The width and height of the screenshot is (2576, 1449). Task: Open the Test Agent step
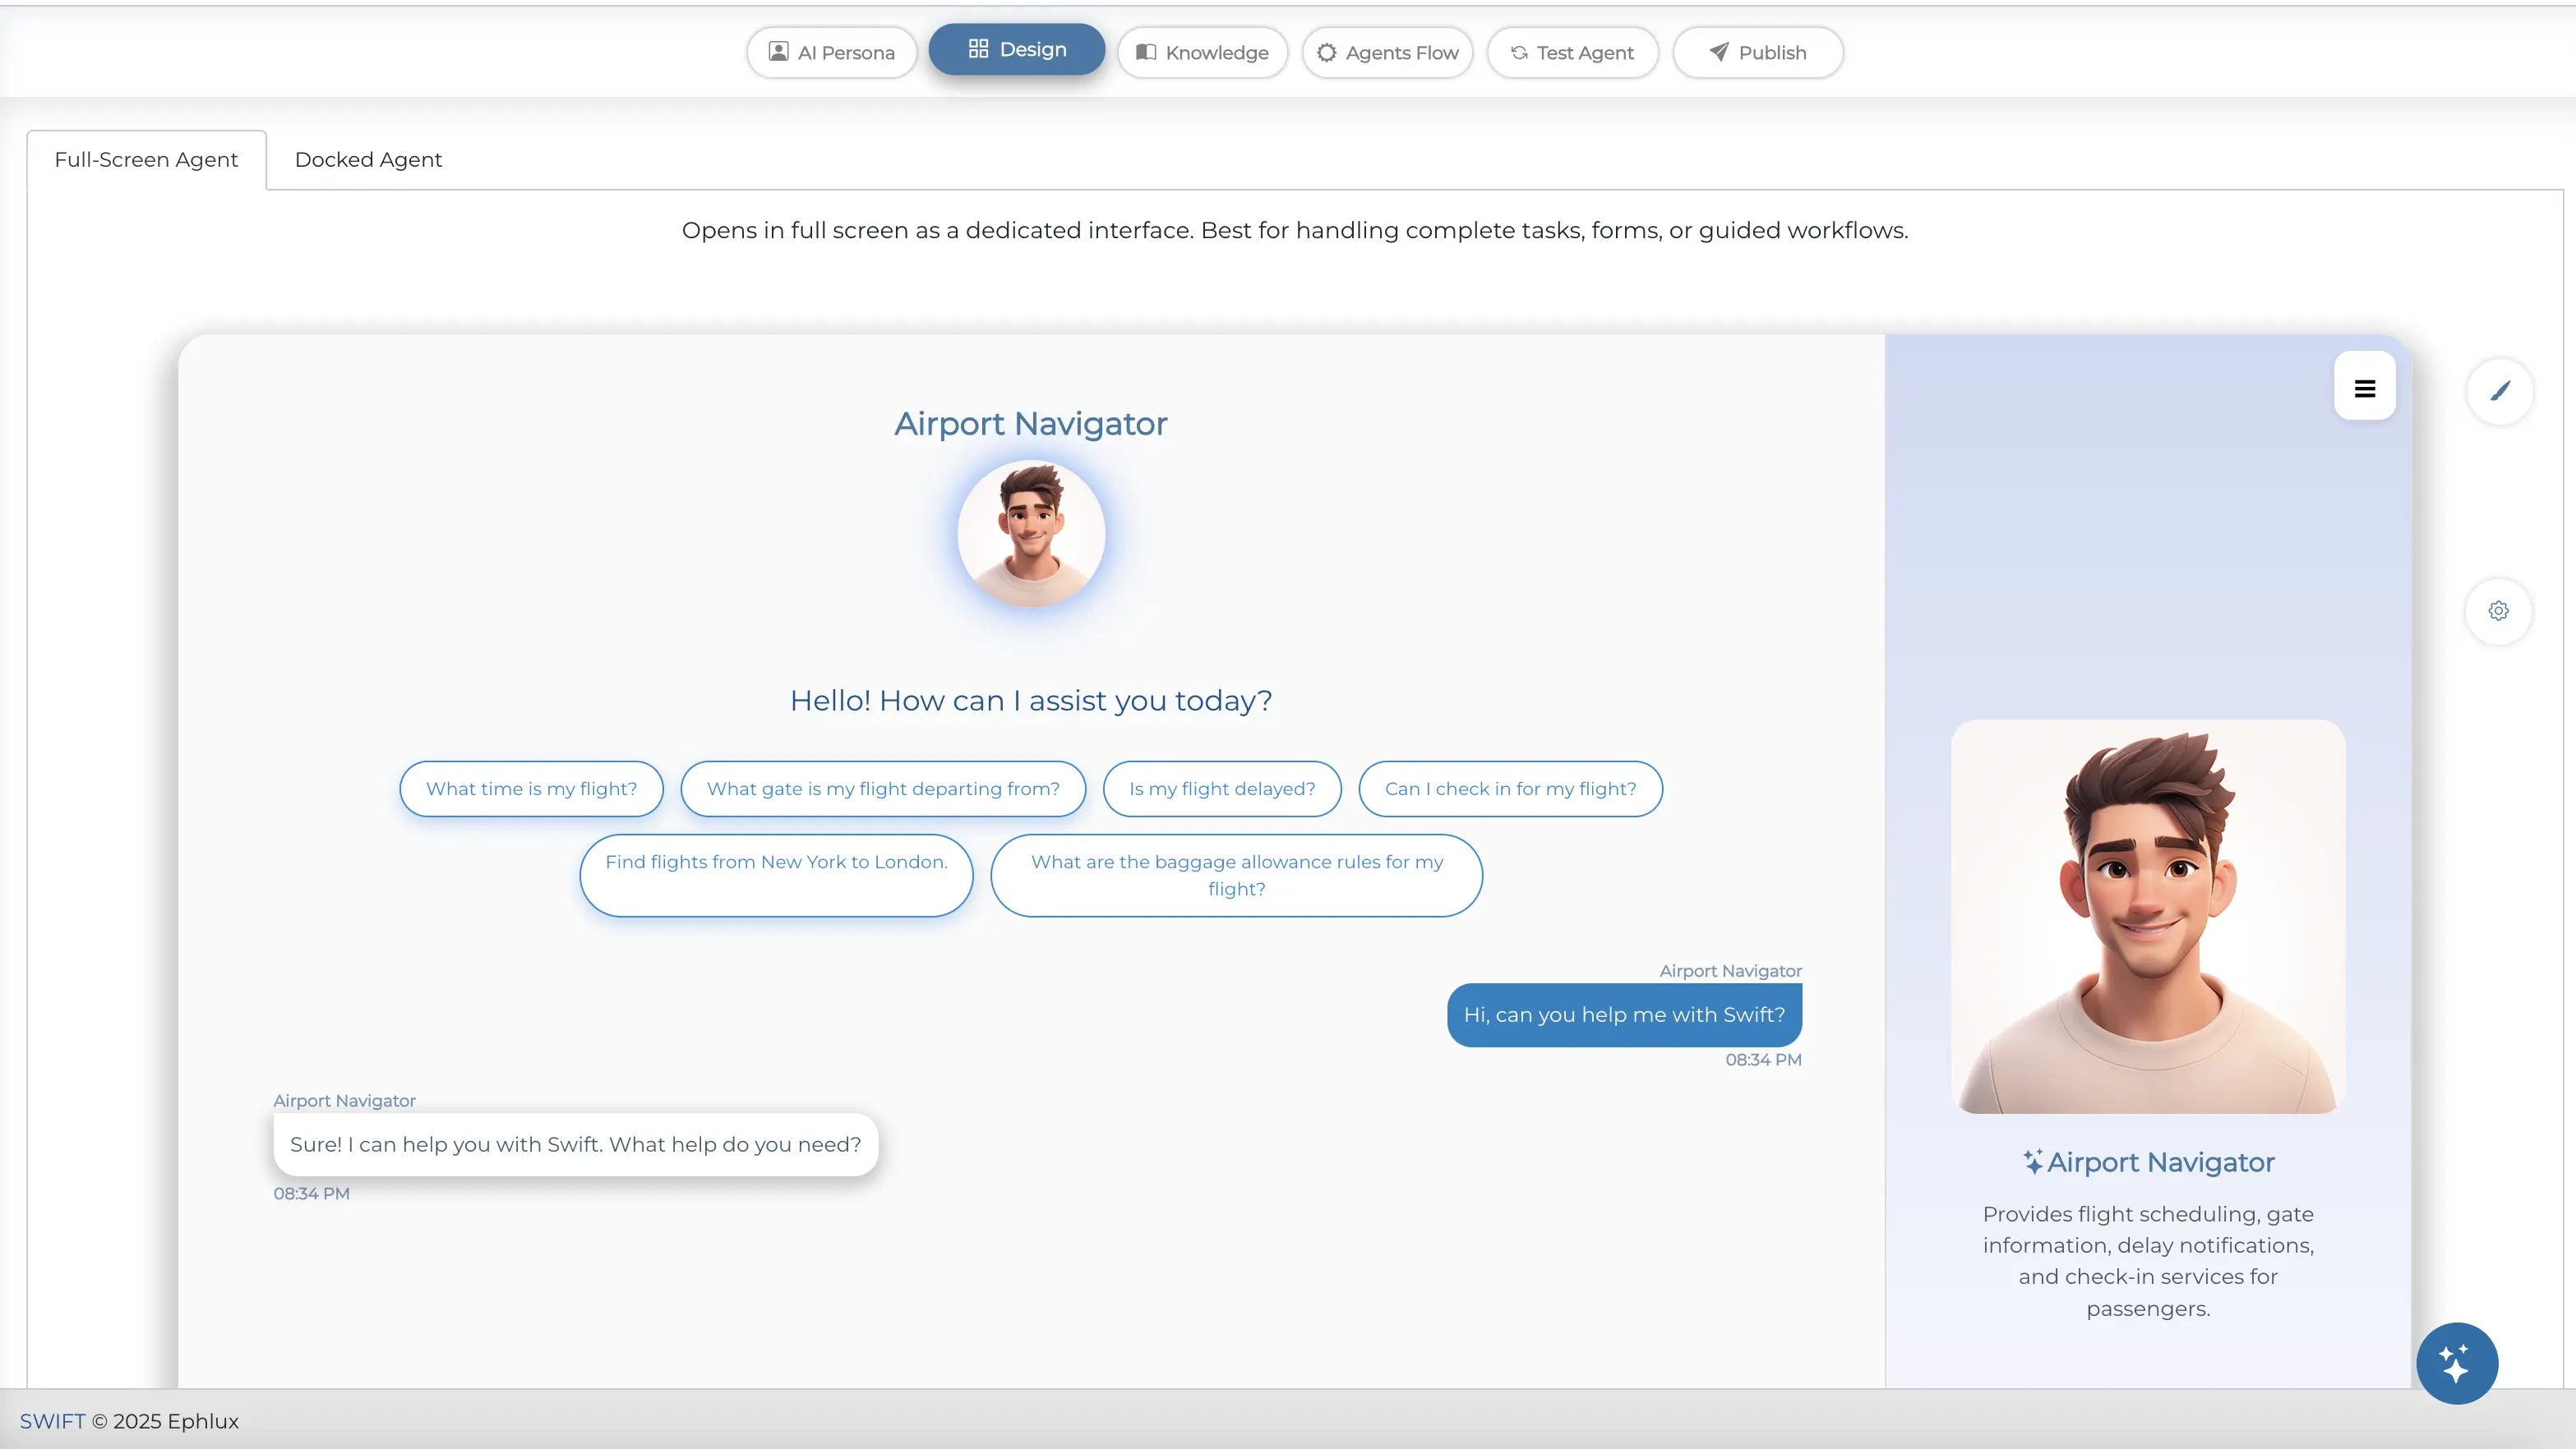(x=1572, y=52)
